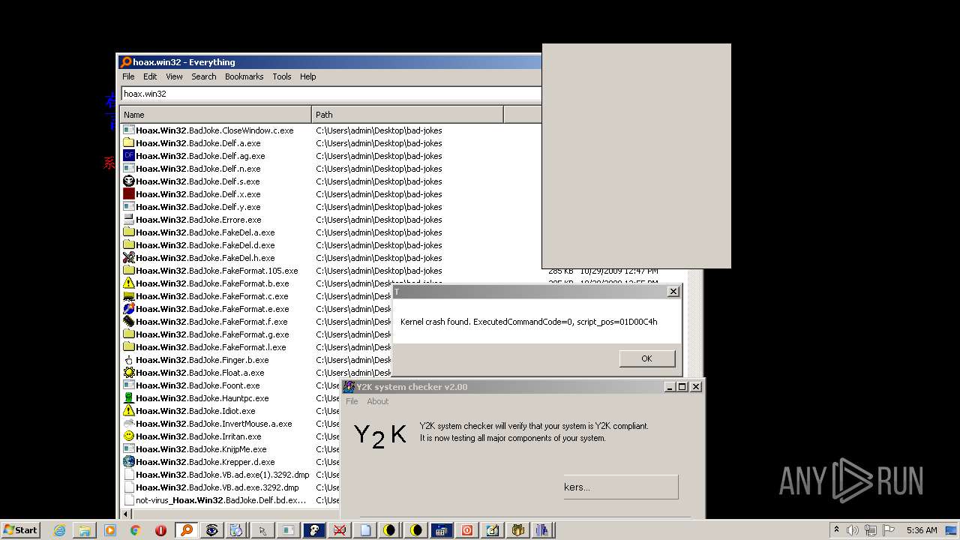This screenshot has width=960, height=540.
Task: Click the 'hoax.win32' search input field
Action: click(331, 94)
